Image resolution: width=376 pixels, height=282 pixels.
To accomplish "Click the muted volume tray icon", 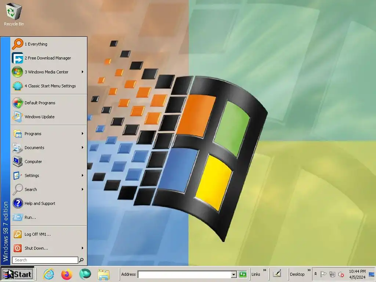I will click(x=341, y=274).
